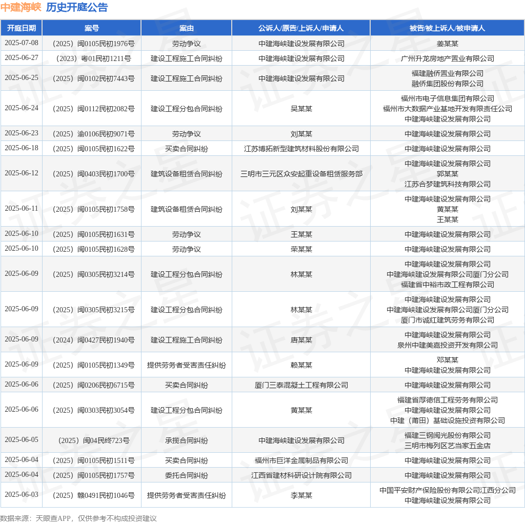525x523 pixels.
Task: Select date cell 2025-06-27
Action: 22,57
